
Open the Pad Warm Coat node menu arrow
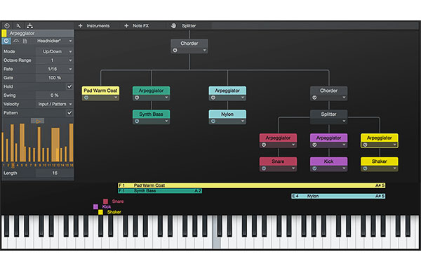point(116,98)
